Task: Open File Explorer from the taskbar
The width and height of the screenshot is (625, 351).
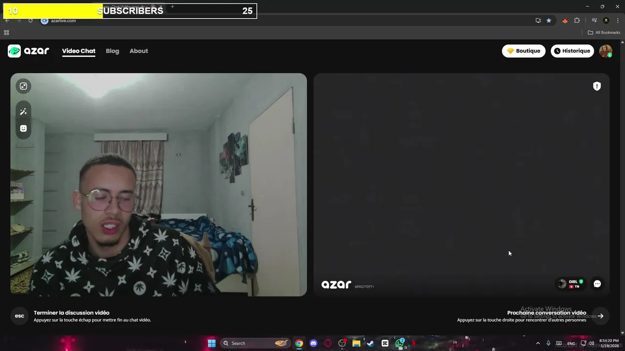Action: 356,343
